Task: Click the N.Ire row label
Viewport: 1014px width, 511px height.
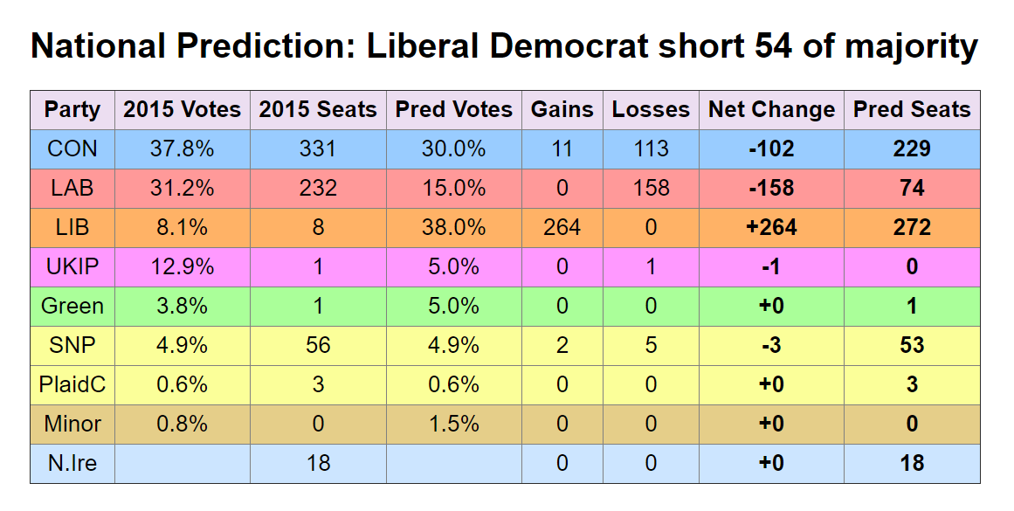Action: click(x=72, y=464)
